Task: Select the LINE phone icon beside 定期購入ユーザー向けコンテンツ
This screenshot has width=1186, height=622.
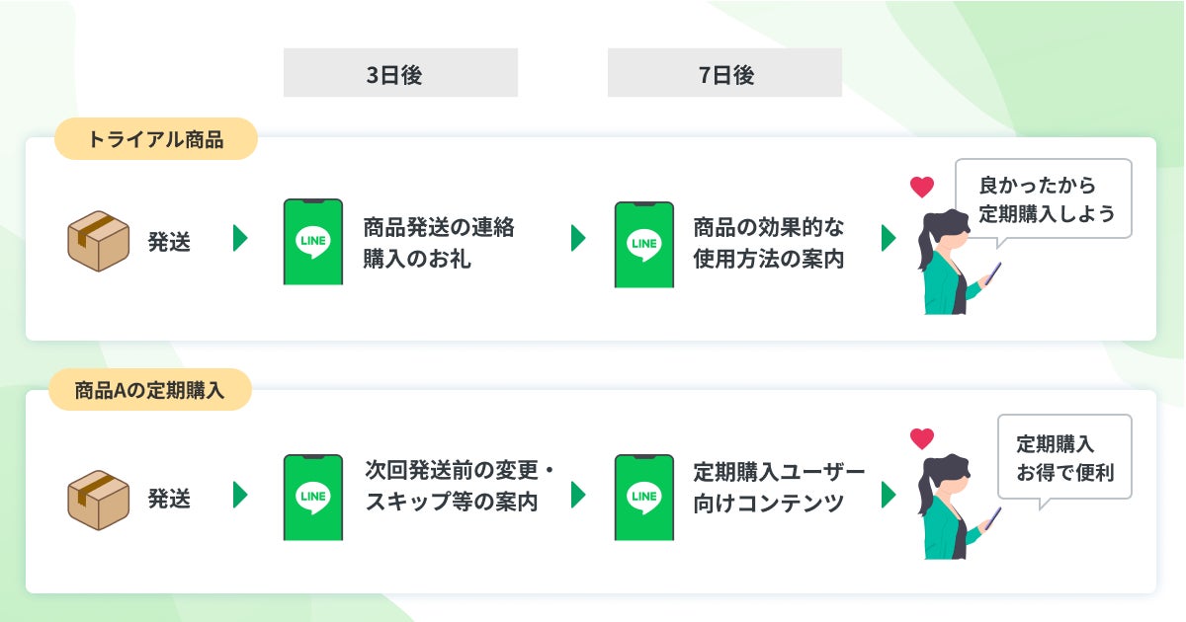Action: [644, 498]
